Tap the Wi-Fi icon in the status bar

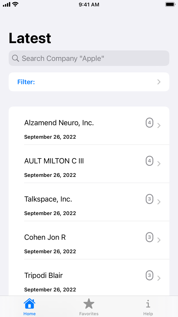[15, 4]
